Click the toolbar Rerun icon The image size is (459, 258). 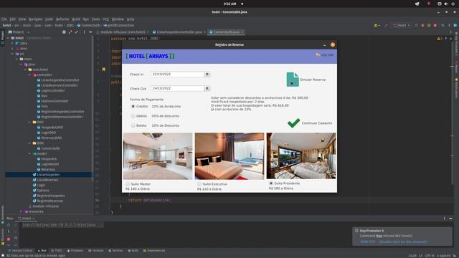tap(416, 26)
